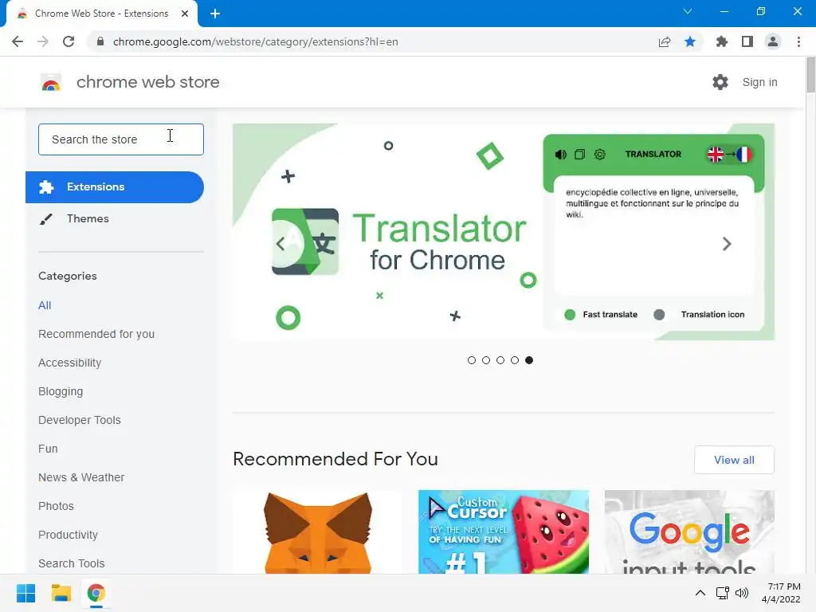Click the Chrome Web Store rainbow logo

(x=51, y=82)
